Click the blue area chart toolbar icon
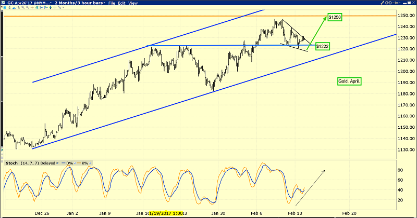The height and width of the screenshot is (218, 417). [x=14, y=8]
